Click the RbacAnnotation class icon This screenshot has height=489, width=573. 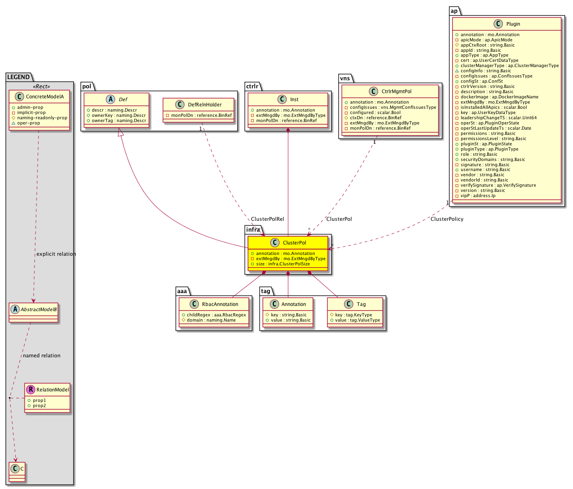point(194,304)
